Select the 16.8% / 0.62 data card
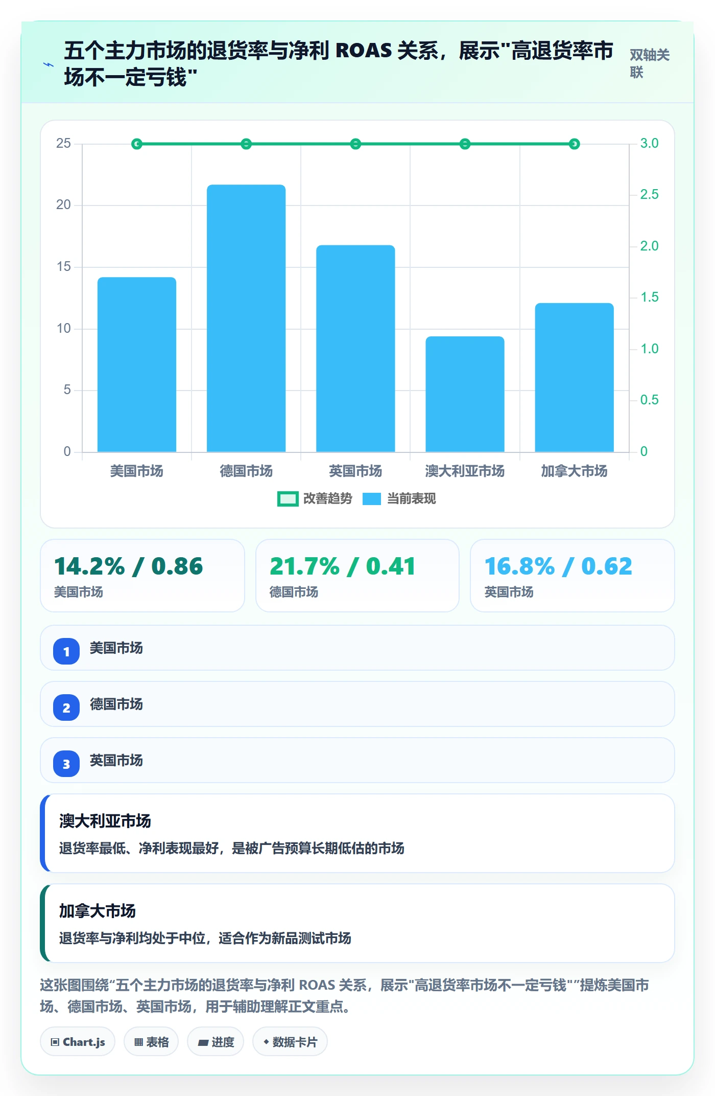This screenshot has height=1096, width=715. click(x=573, y=576)
